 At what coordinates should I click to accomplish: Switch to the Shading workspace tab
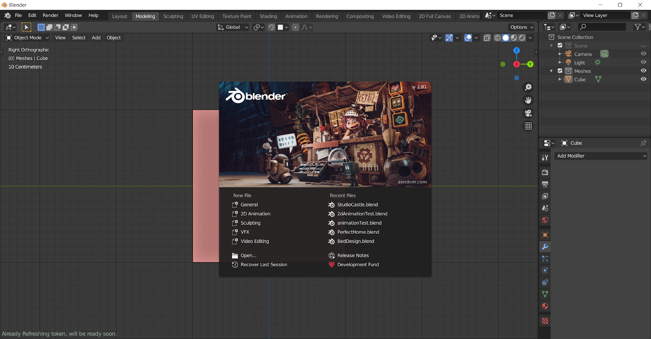click(x=268, y=16)
